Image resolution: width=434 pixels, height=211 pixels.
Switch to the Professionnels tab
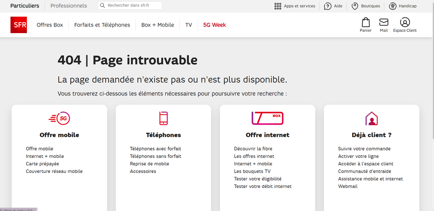(69, 6)
